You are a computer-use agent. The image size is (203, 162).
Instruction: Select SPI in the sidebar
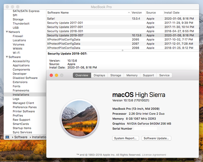15,15
